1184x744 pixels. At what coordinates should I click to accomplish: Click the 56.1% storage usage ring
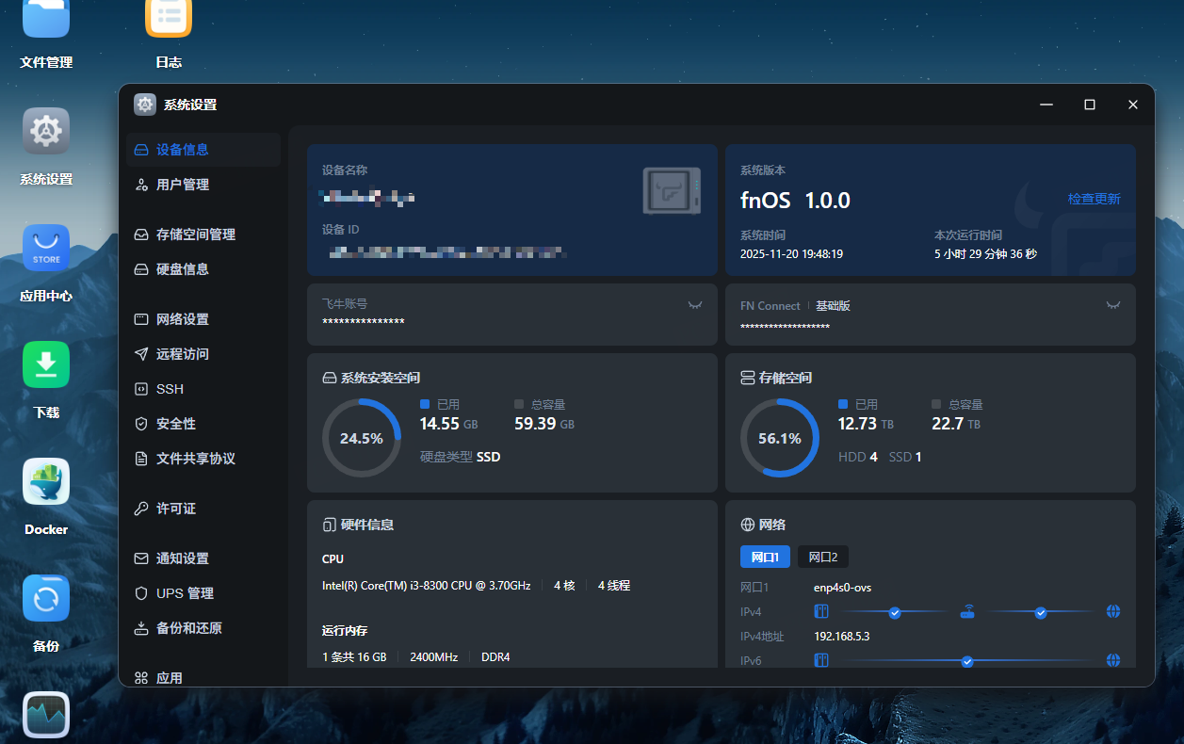click(x=779, y=438)
